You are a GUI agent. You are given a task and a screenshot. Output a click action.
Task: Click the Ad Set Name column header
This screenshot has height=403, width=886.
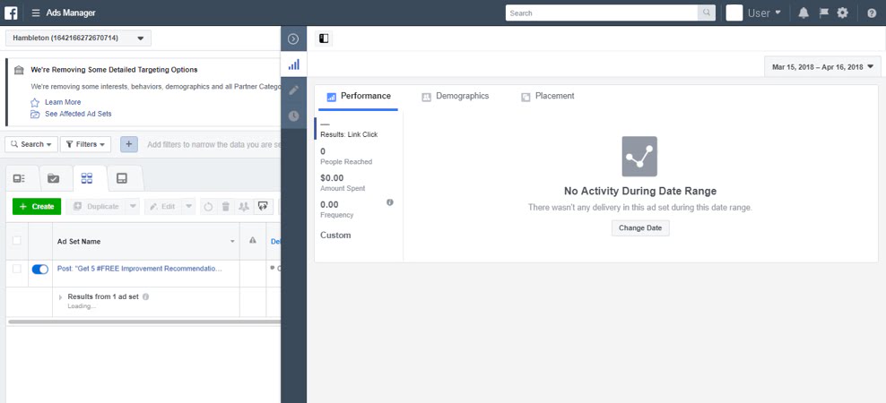click(x=146, y=242)
